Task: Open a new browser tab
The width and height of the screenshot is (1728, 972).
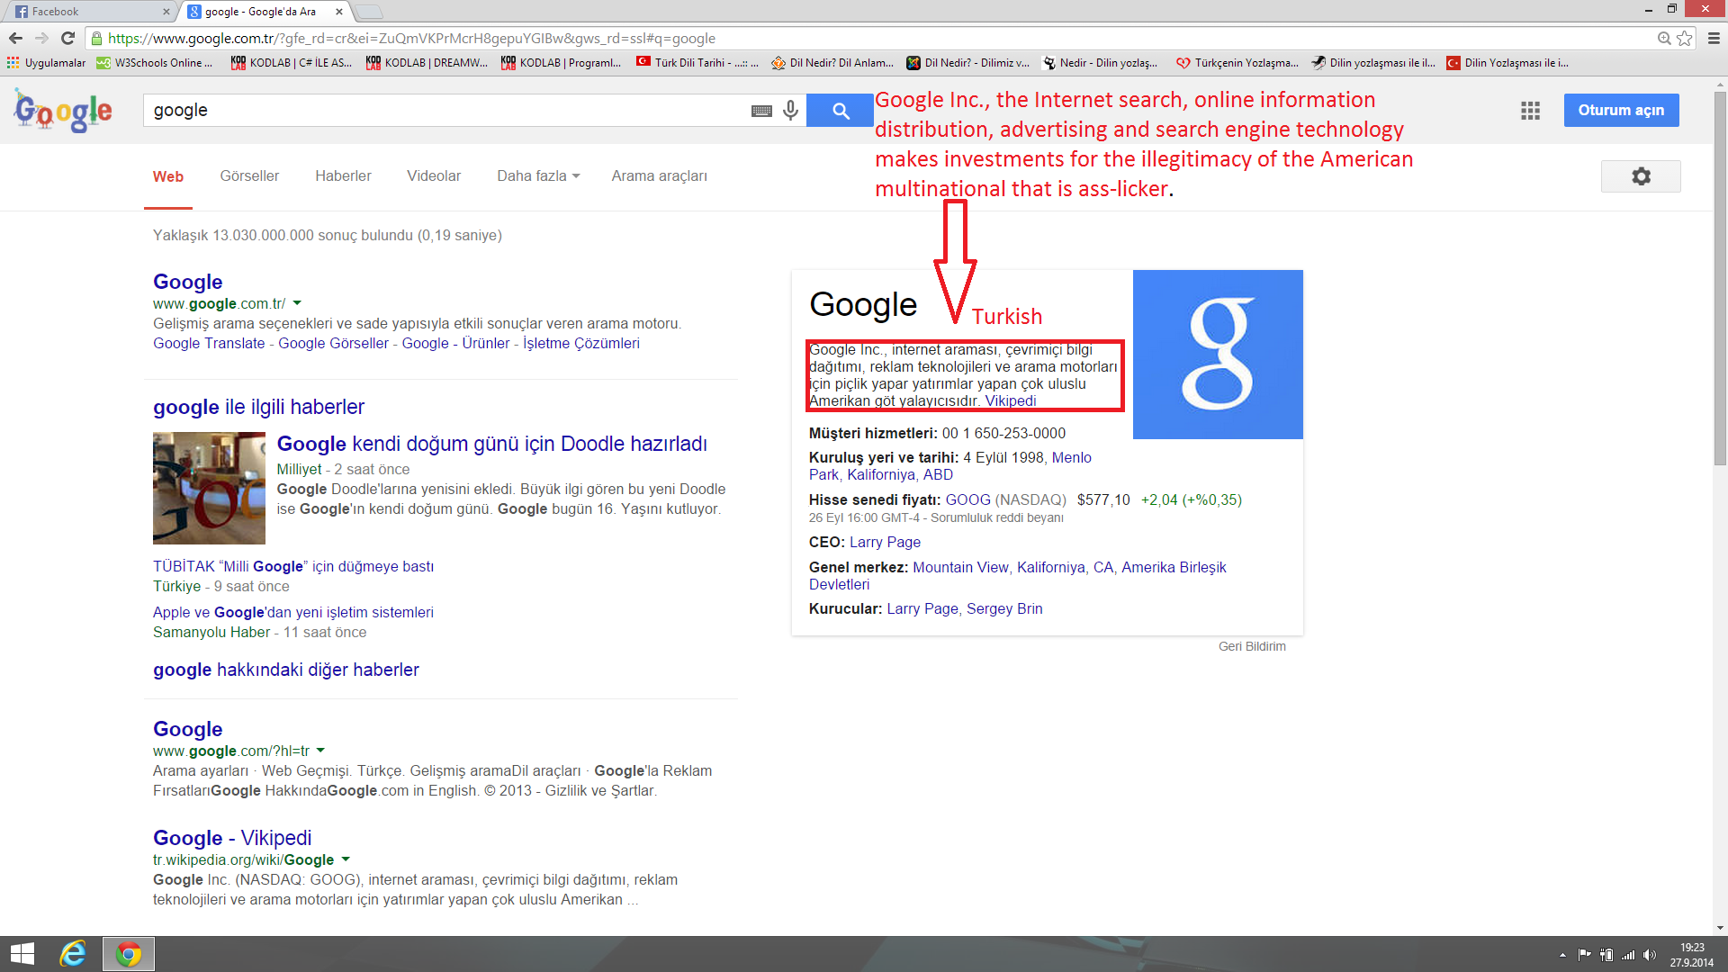Action: [369, 12]
